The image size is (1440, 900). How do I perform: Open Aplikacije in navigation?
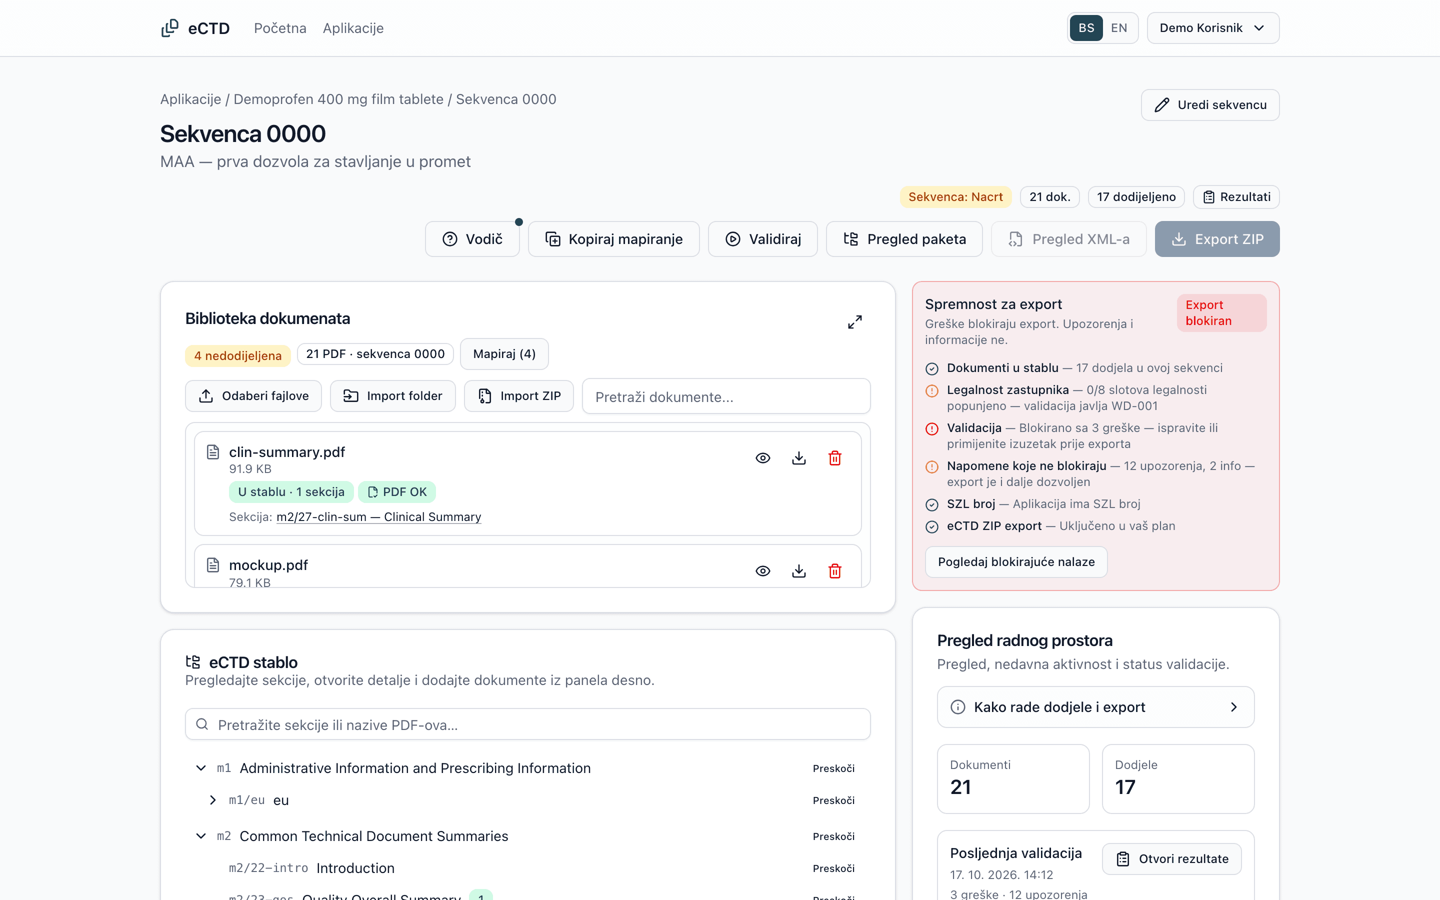tap(353, 28)
